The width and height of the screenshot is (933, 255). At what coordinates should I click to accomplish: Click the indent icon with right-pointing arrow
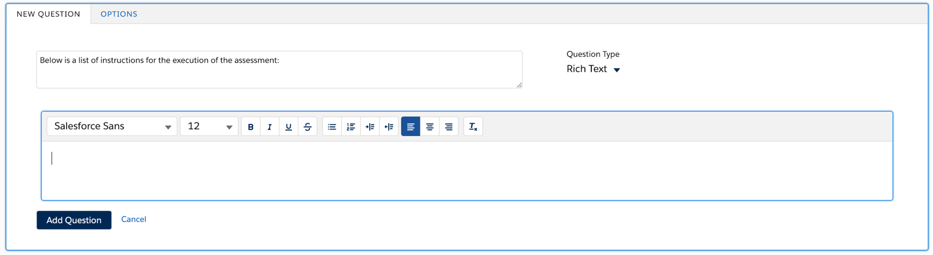370,127
